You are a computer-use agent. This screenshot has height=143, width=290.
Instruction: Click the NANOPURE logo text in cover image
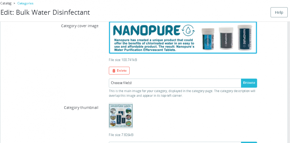(146, 30)
